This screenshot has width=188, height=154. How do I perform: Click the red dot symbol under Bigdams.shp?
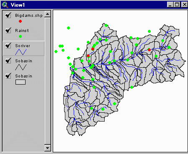(20, 21)
